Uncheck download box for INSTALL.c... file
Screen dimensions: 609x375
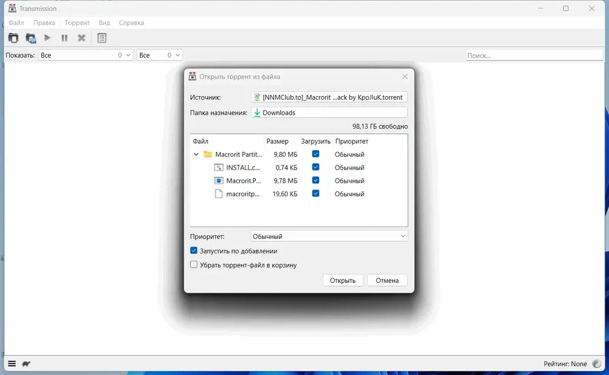pos(315,167)
